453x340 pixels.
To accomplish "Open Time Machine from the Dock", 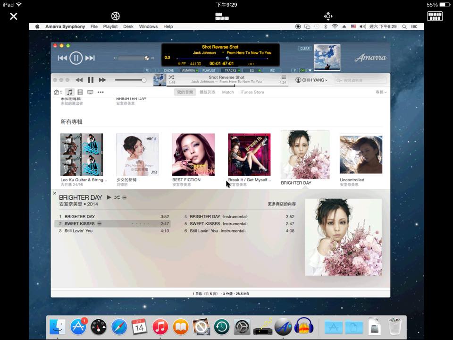I will (222, 327).
